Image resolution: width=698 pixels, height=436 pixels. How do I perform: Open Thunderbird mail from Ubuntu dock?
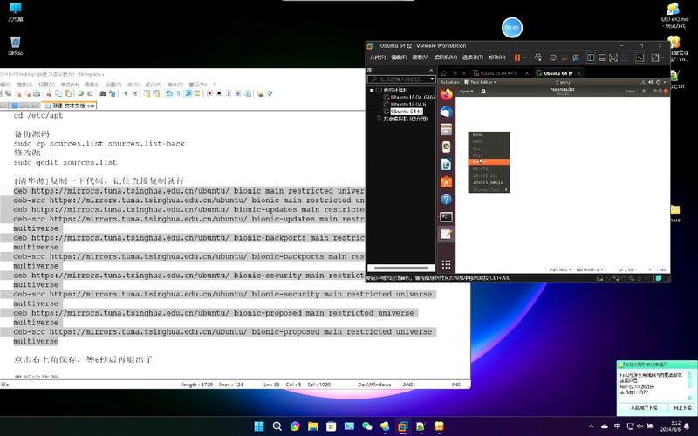coord(446,112)
